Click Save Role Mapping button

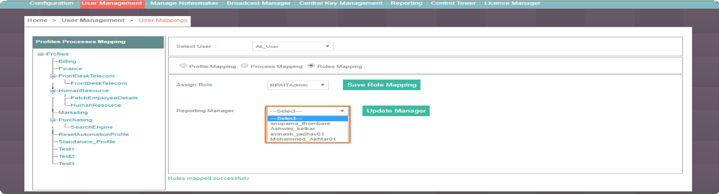click(x=381, y=85)
